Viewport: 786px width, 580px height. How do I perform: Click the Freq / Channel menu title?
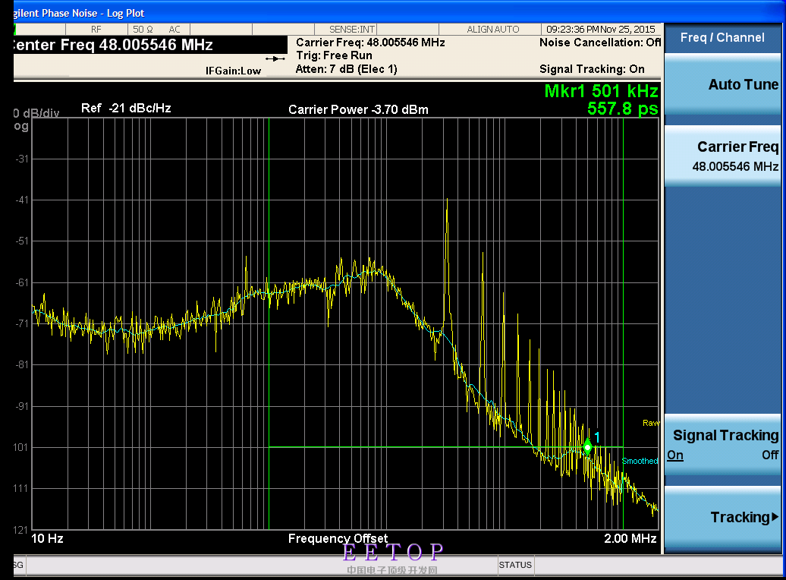click(722, 37)
